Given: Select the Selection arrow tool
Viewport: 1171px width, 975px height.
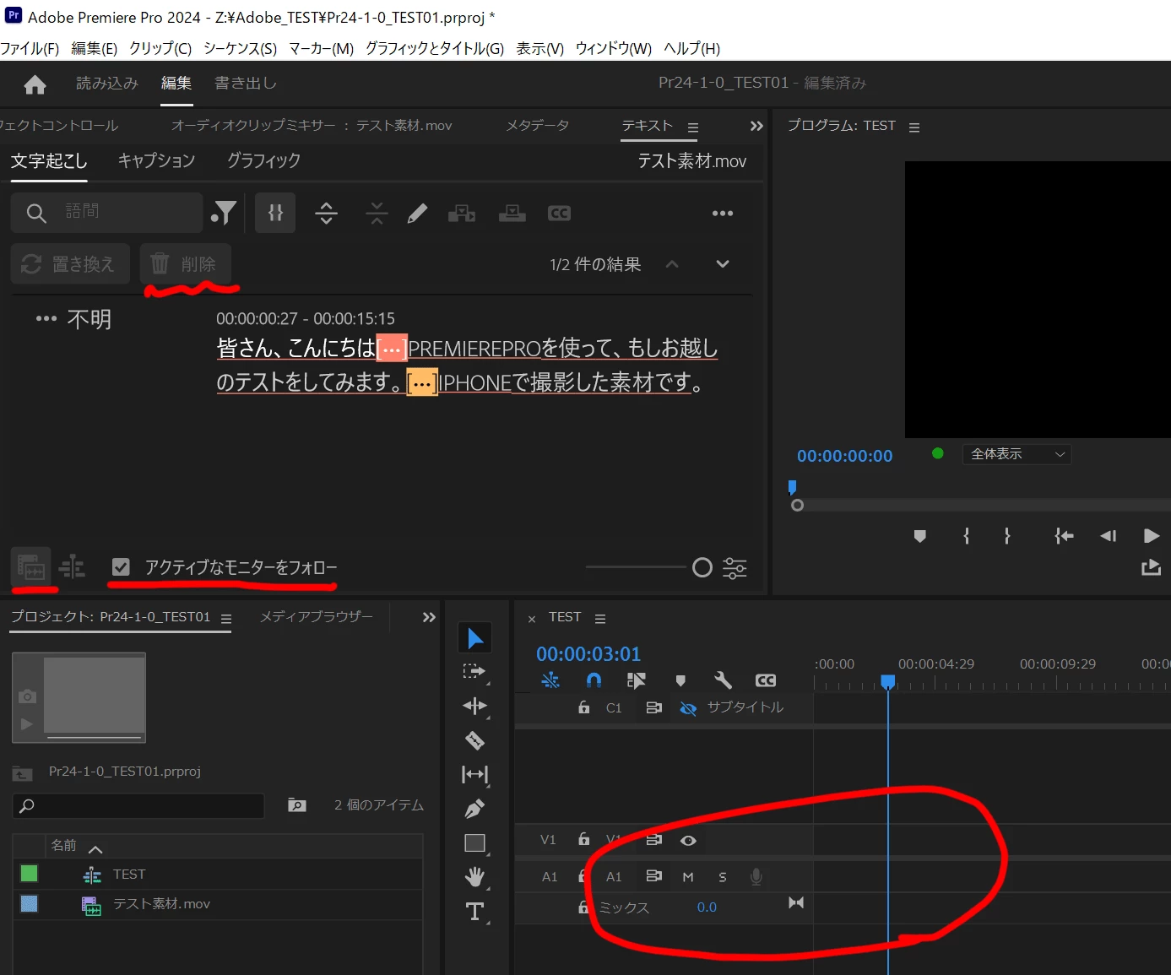Looking at the screenshot, I should (475, 638).
